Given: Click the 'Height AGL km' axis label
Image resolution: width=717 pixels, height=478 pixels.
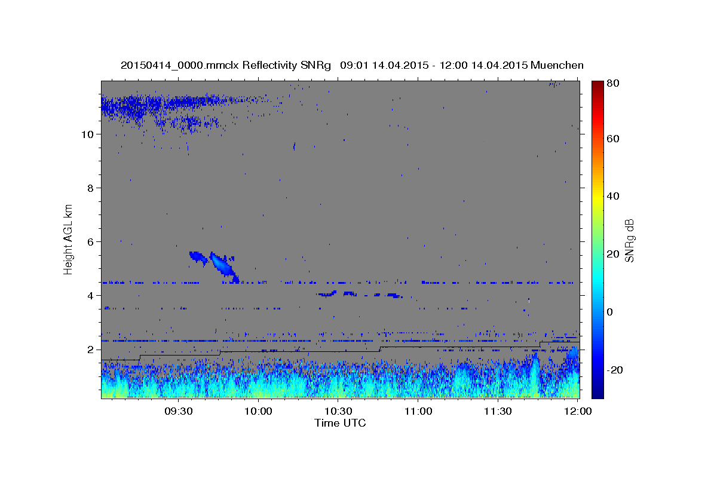Looking at the screenshot, I should 69,240.
